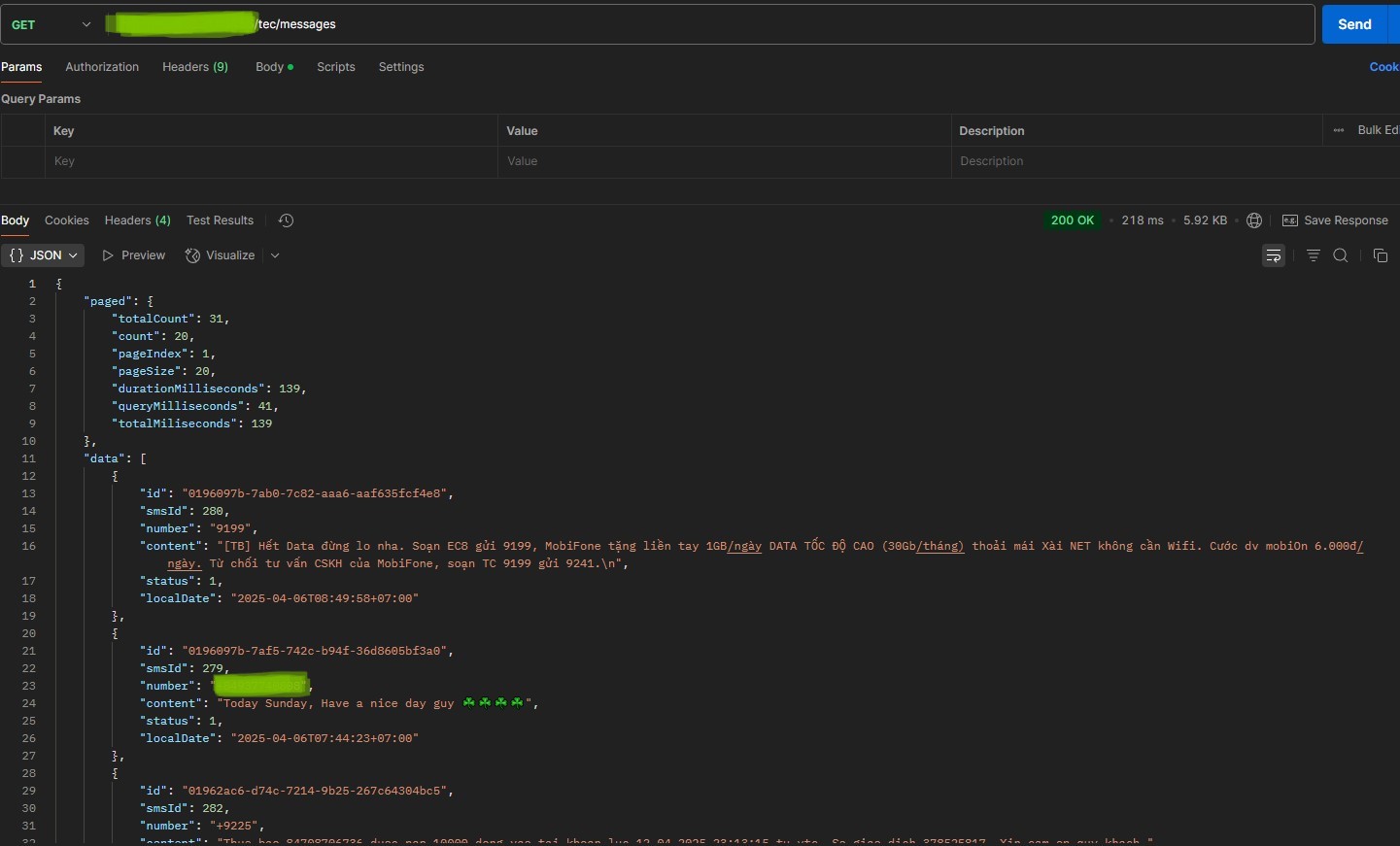Click the query param Value input field
The width and height of the screenshot is (1400, 846).
point(724,161)
